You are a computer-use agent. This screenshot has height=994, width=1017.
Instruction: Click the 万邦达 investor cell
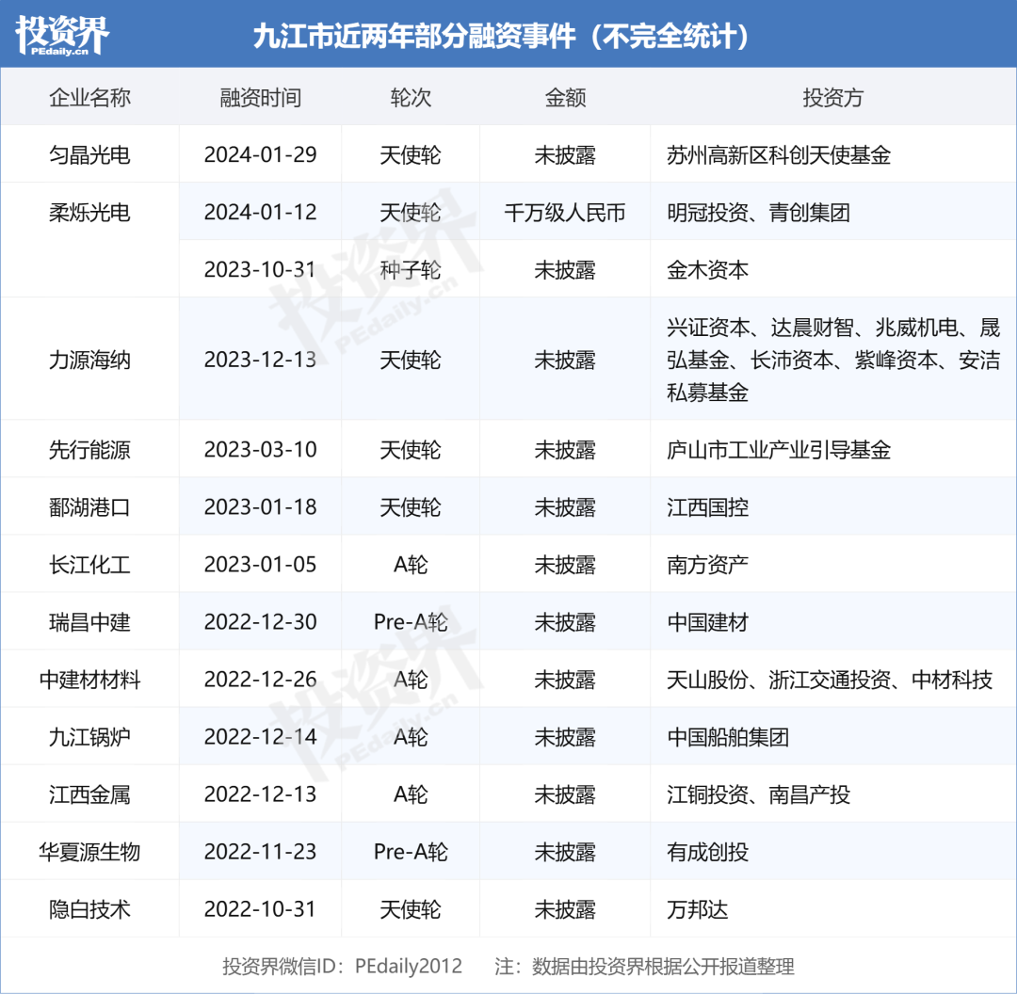(x=697, y=909)
